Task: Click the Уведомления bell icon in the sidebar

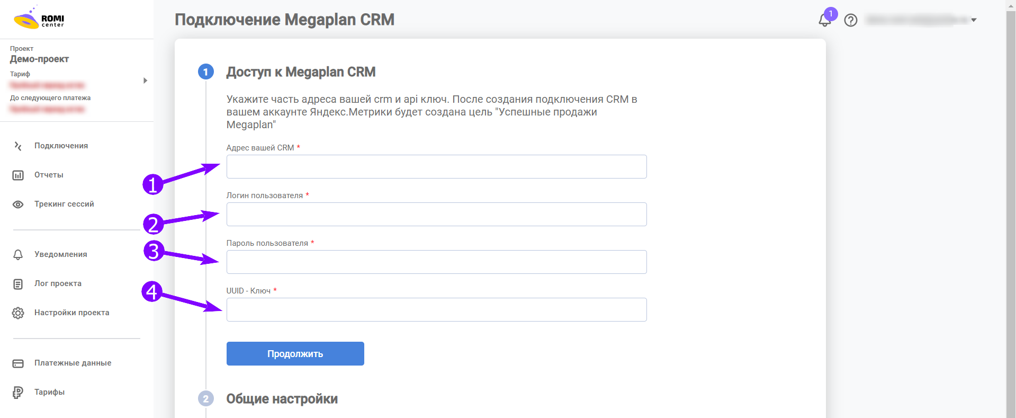Action: [x=18, y=255]
